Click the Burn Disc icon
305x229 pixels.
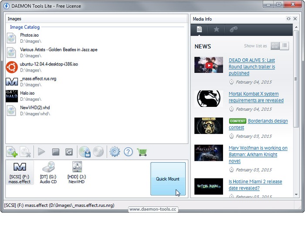pos(98,152)
